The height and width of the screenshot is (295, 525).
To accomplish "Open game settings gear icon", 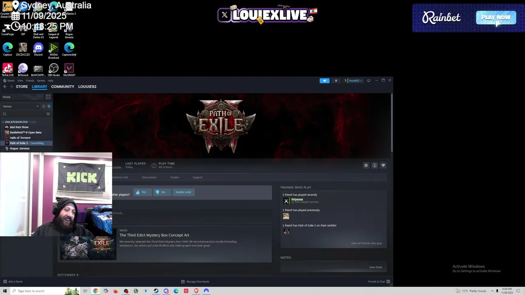I will click(366, 165).
